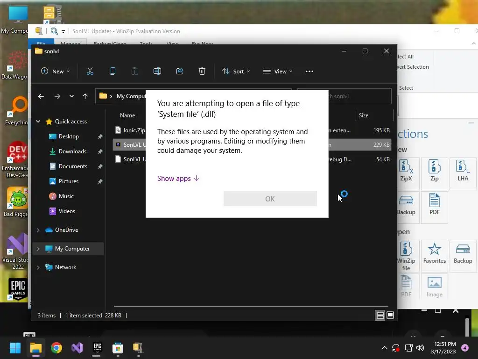Open Google Chrome from taskbar

point(56,348)
